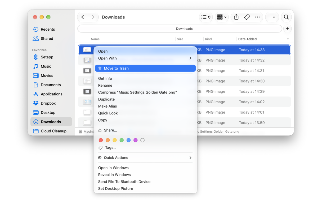Sort by the Kind column header
This screenshot has height=213, width=322.
pos(208,39)
